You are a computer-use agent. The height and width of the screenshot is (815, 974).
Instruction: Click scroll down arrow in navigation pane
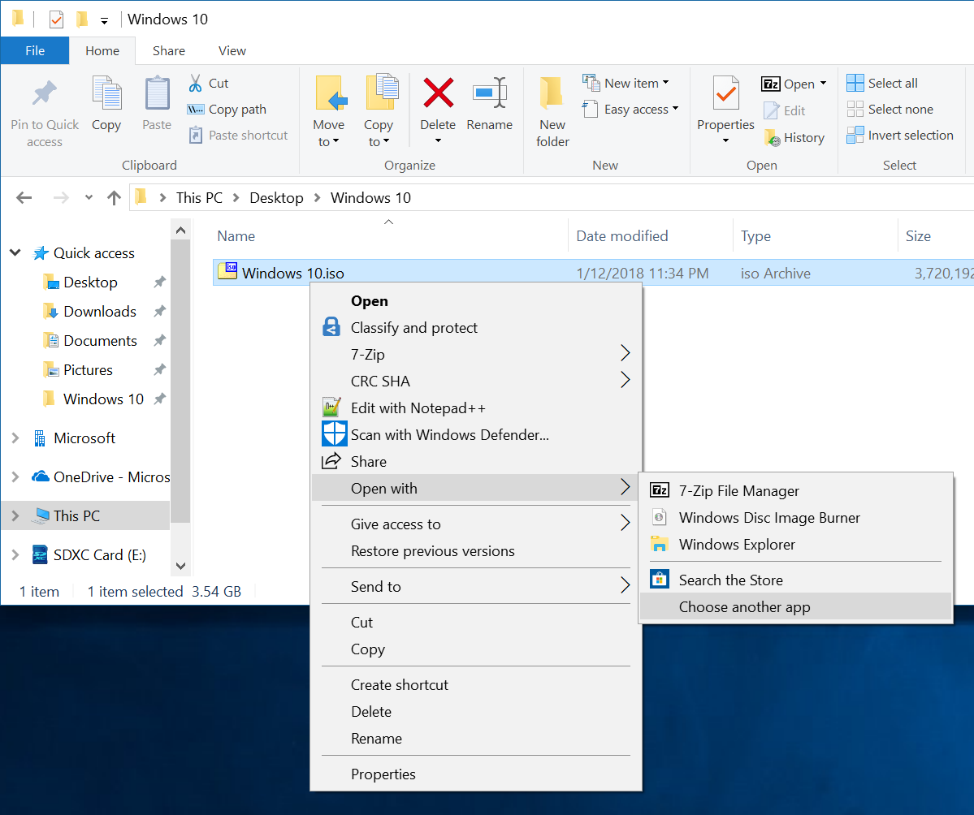coord(180,566)
